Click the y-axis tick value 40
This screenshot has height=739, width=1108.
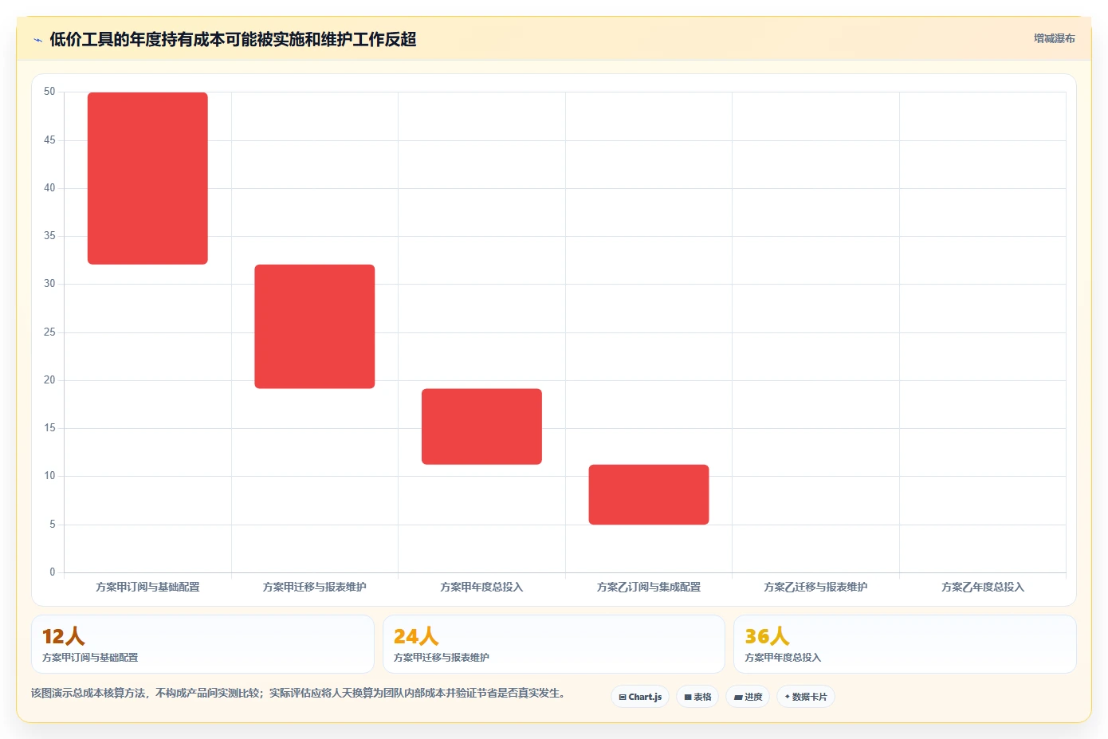pyautogui.click(x=49, y=187)
